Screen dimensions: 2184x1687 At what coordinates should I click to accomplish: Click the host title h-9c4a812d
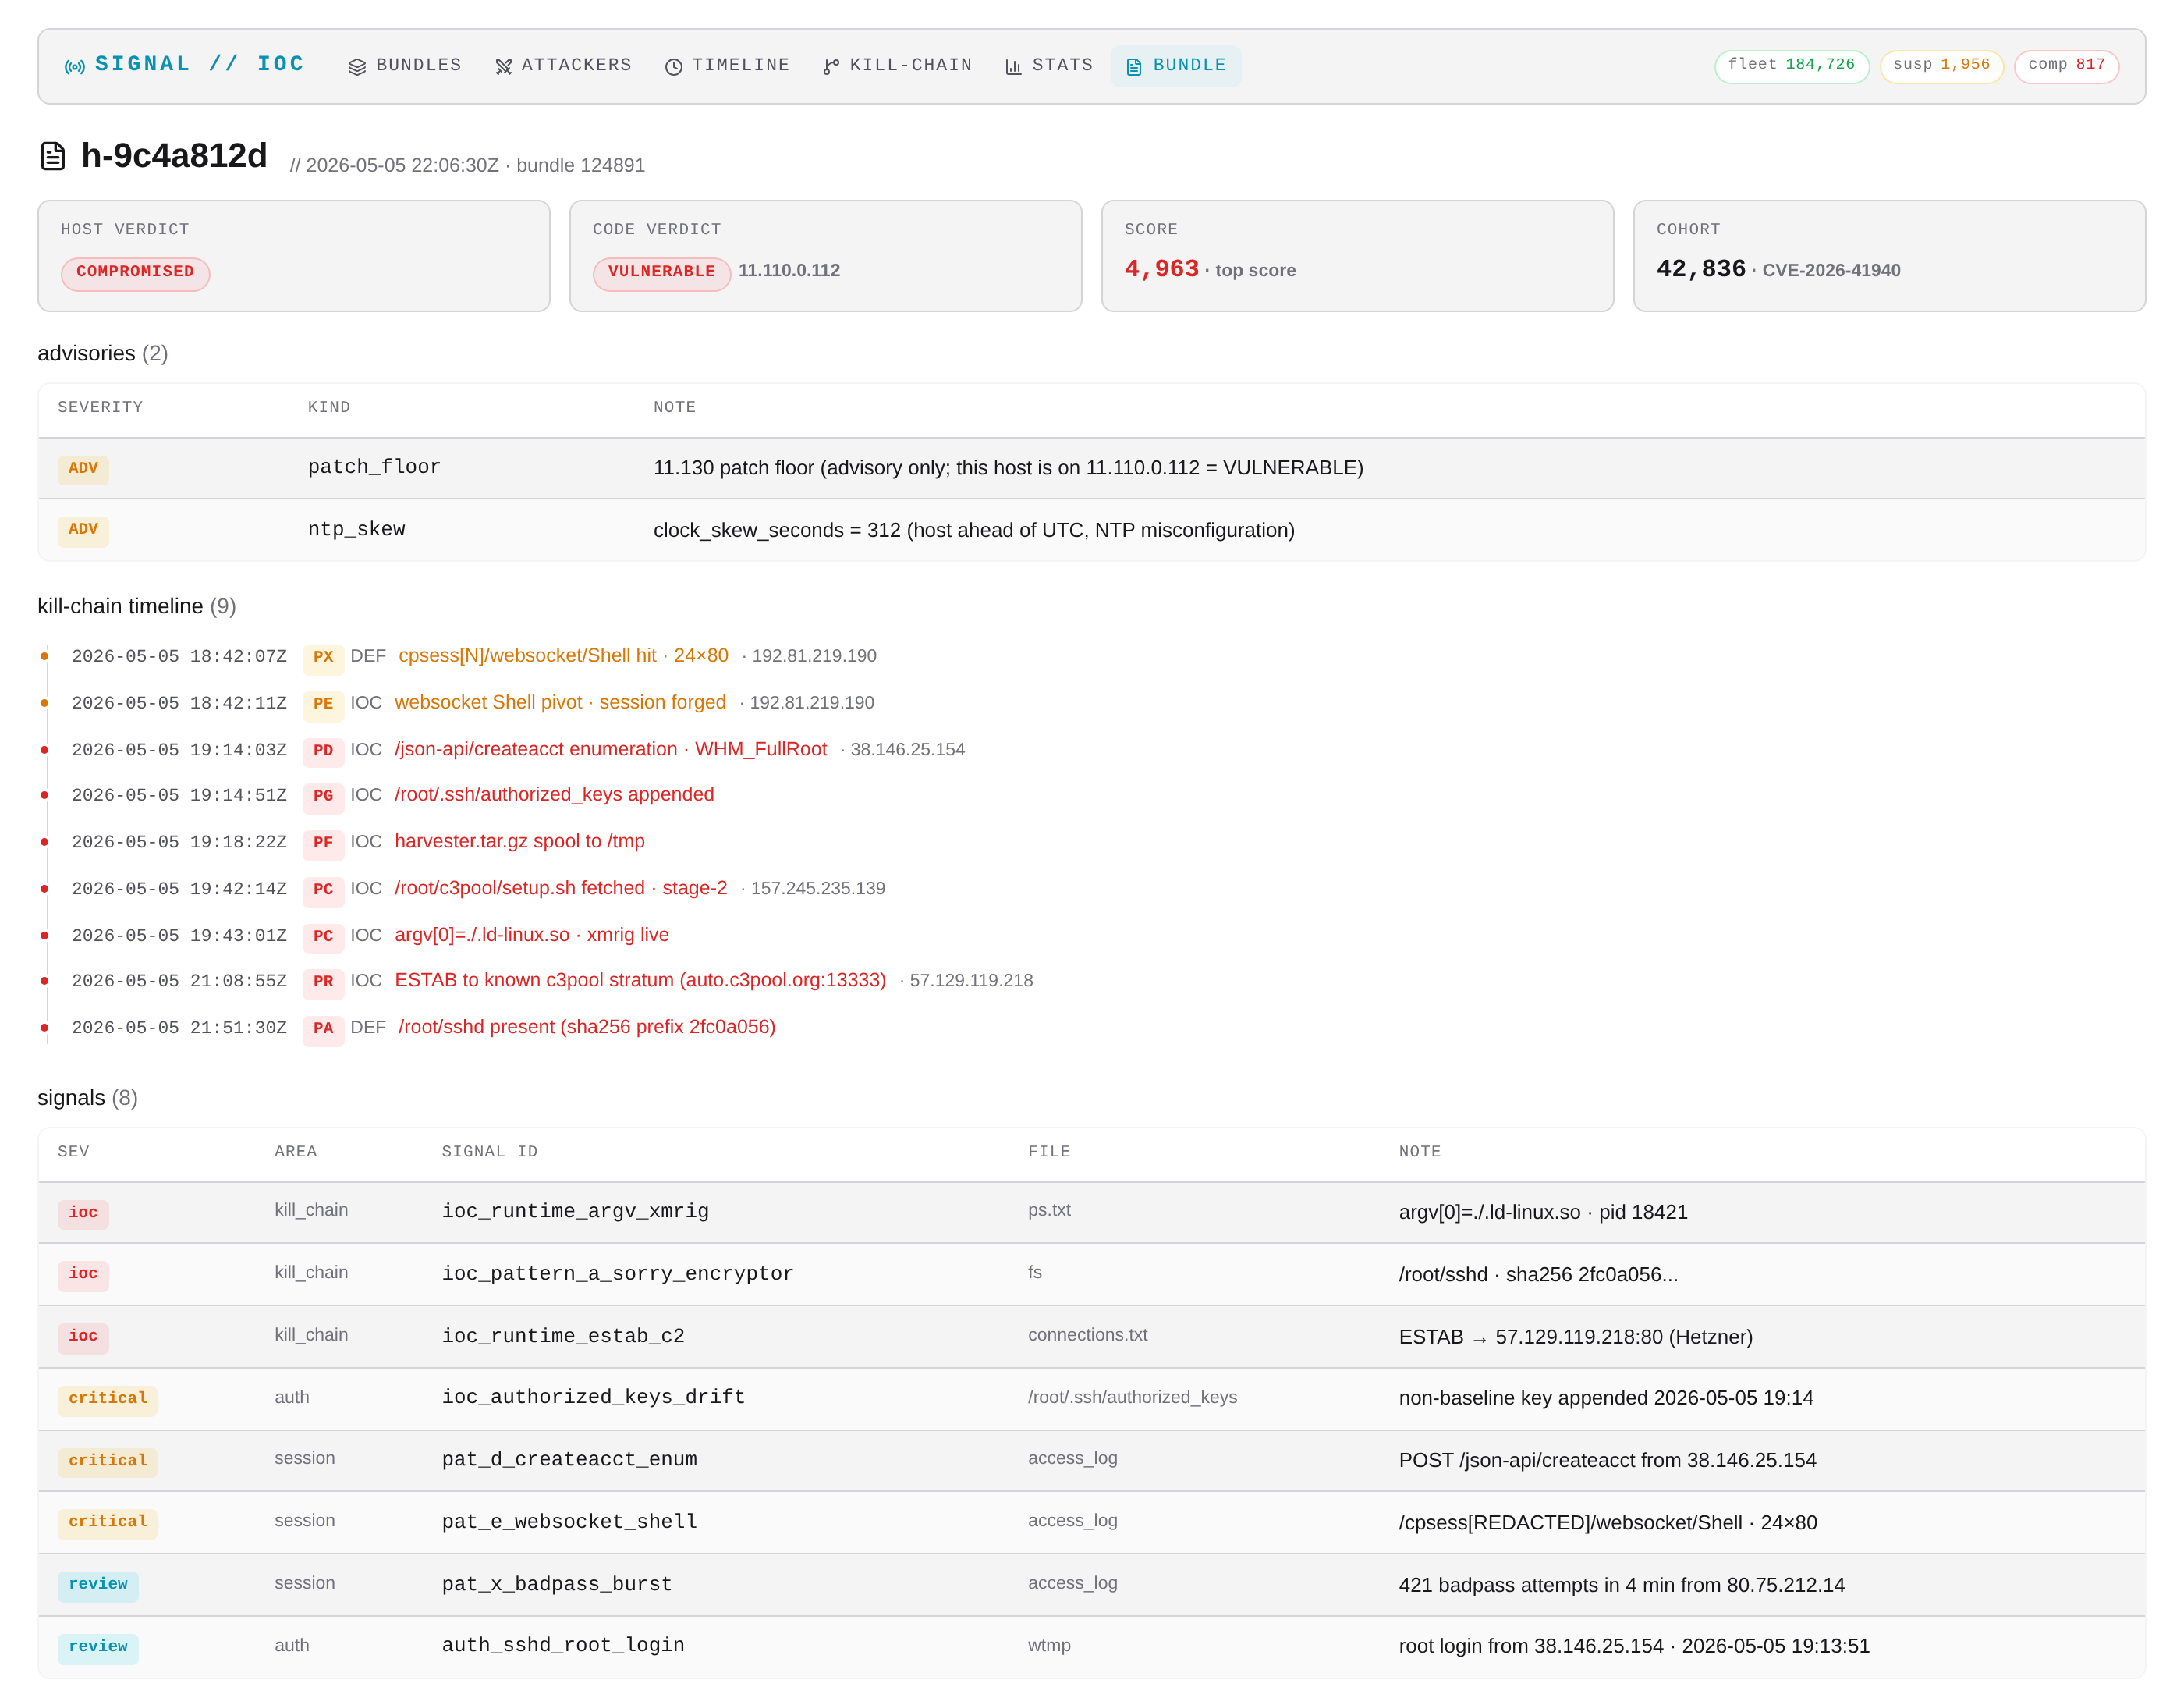pos(174,156)
